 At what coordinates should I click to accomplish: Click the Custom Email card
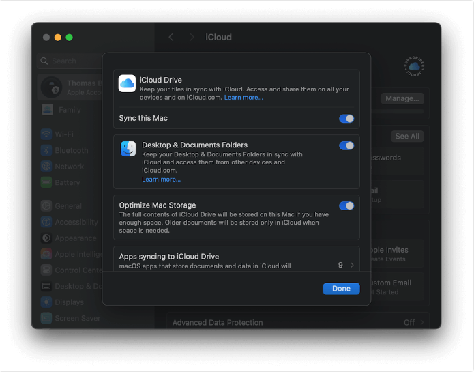point(397,287)
